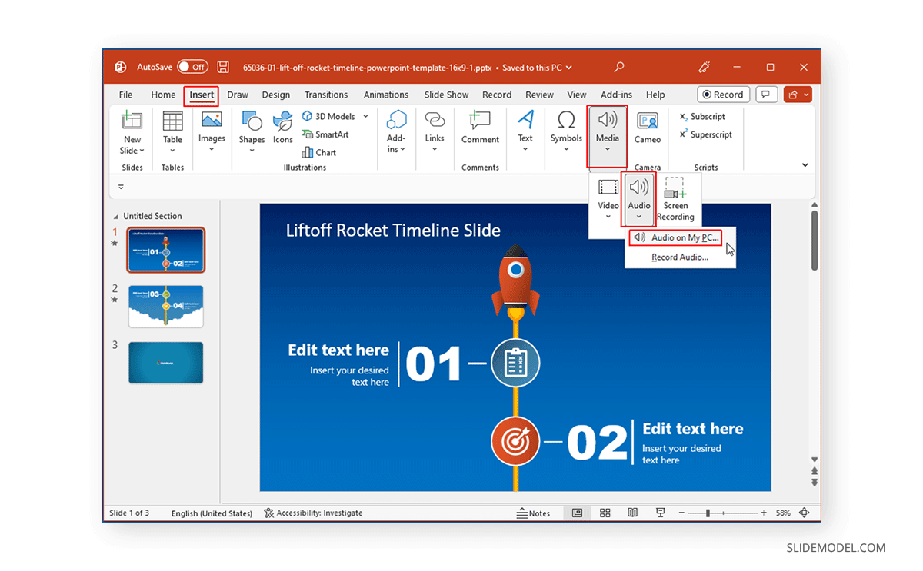Select slide 3 thumbnail in the pane
Screen dimensions: 923x571
(165, 362)
